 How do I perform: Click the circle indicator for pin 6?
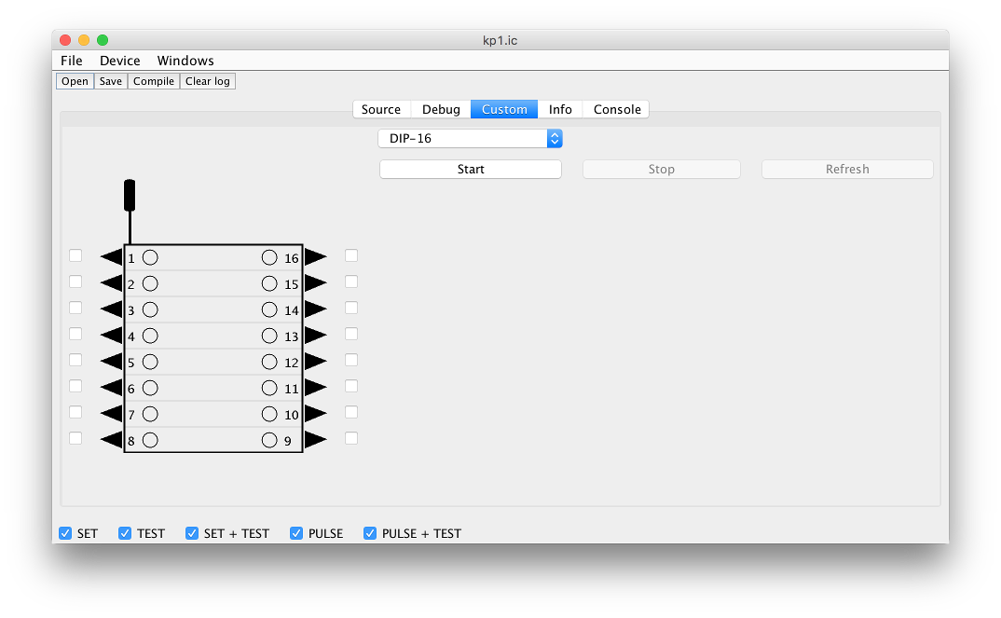point(150,388)
